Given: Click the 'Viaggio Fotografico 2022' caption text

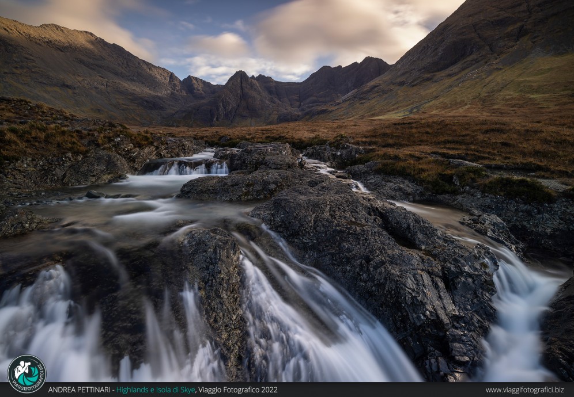Looking at the screenshot, I should tap(238, 390).
